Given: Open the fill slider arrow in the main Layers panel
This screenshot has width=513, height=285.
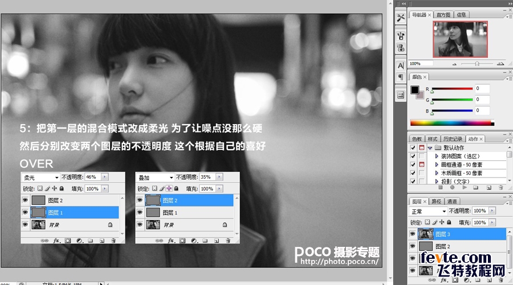Looking at the screenshot, I should click(x=492, y=222).
